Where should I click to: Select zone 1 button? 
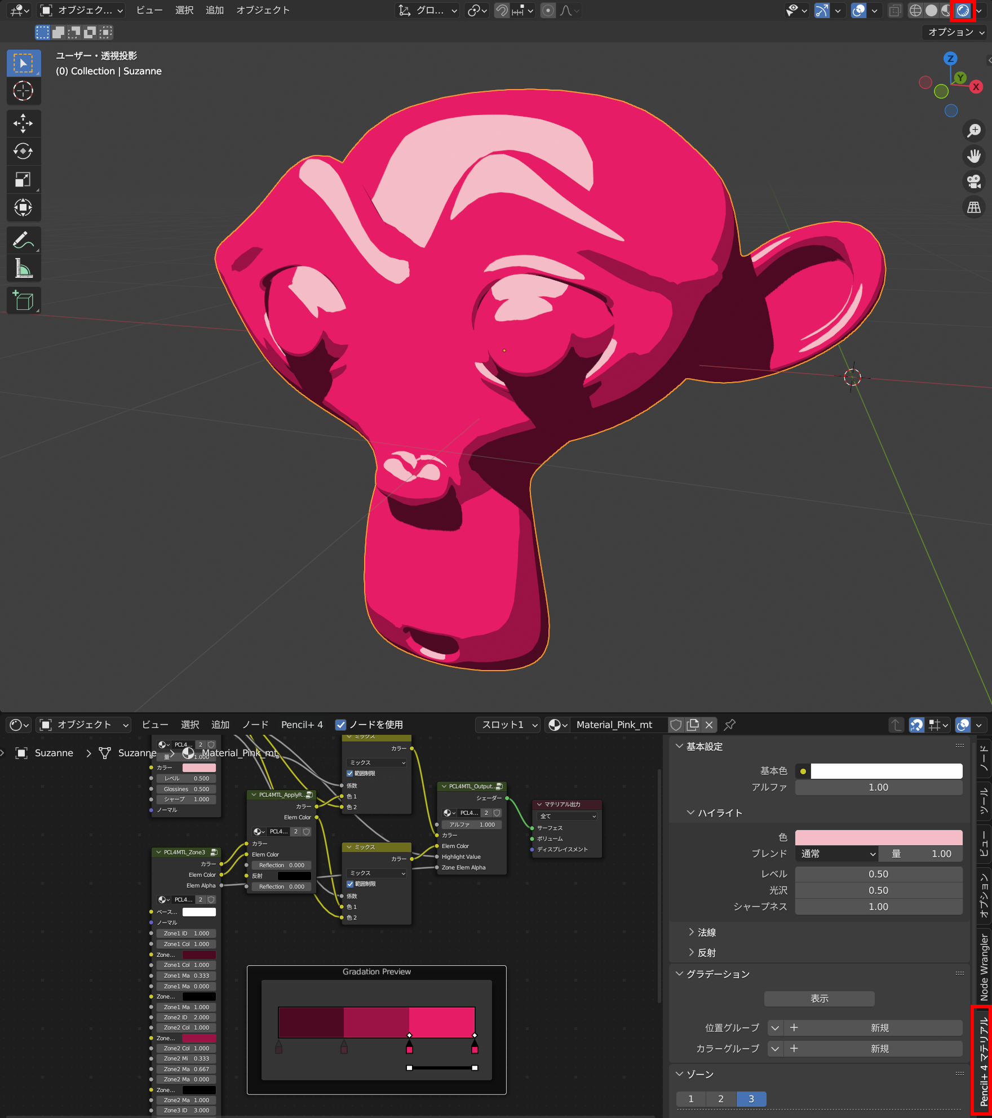690,1099
